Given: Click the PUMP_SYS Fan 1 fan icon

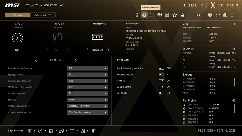Looking at the screenshot, I should click(184, 108).
